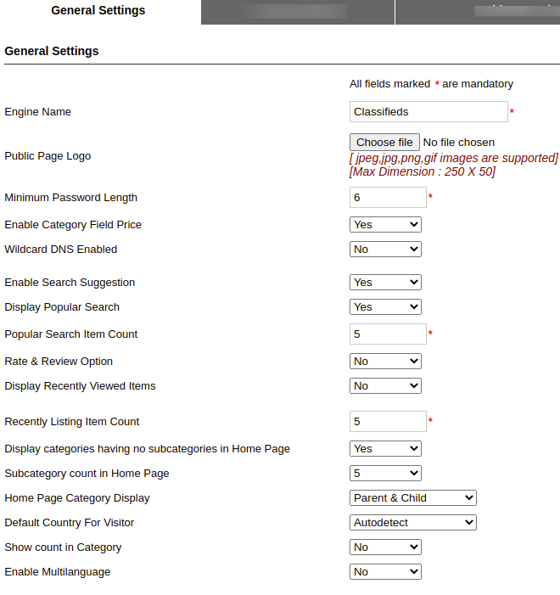Click the 'Max Dimension : 250 X 50' note
Viewport: 560px width, 595px height.
coord(423,171)
